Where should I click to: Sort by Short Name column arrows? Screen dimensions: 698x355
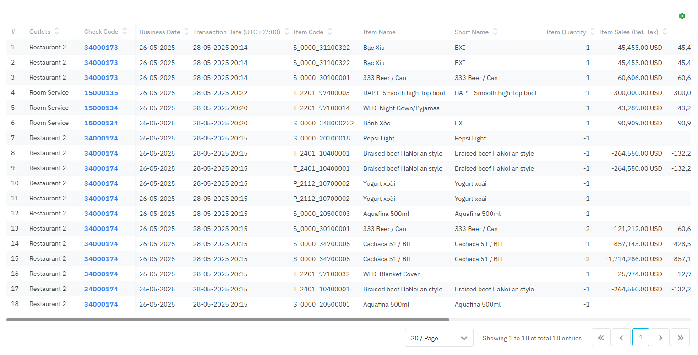pos(495,32)
